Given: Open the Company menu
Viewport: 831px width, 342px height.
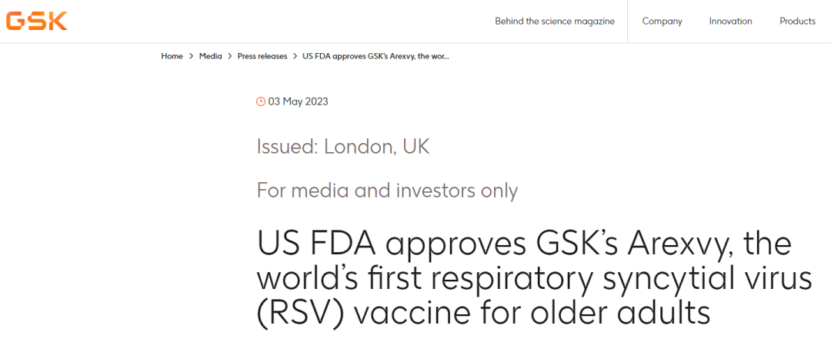Looking at the screenshot, I should coord(662,21).
